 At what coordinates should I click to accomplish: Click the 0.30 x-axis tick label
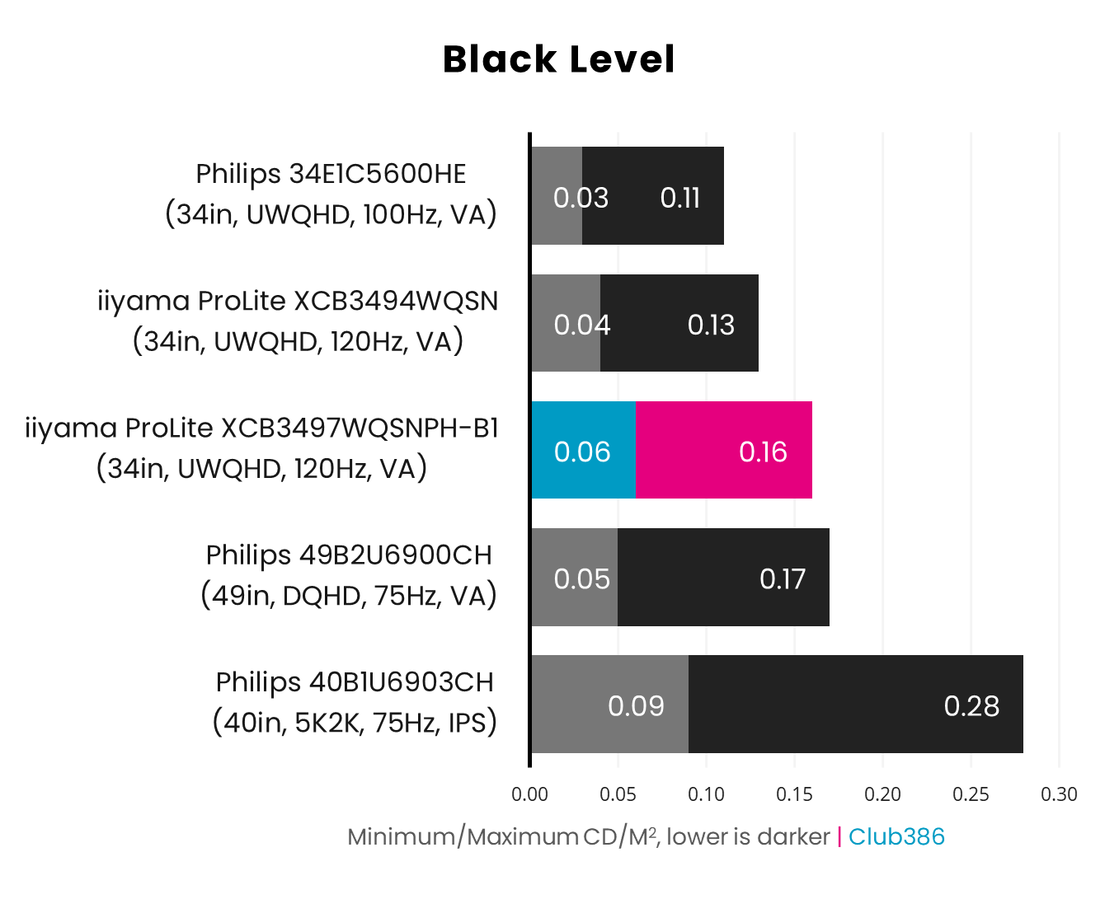pos(1059,794)
